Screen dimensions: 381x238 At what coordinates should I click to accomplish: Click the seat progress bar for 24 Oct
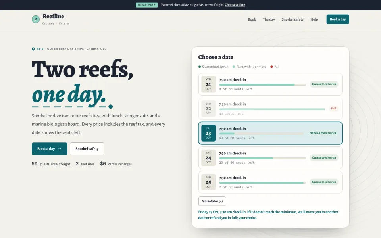click(262, 158)
